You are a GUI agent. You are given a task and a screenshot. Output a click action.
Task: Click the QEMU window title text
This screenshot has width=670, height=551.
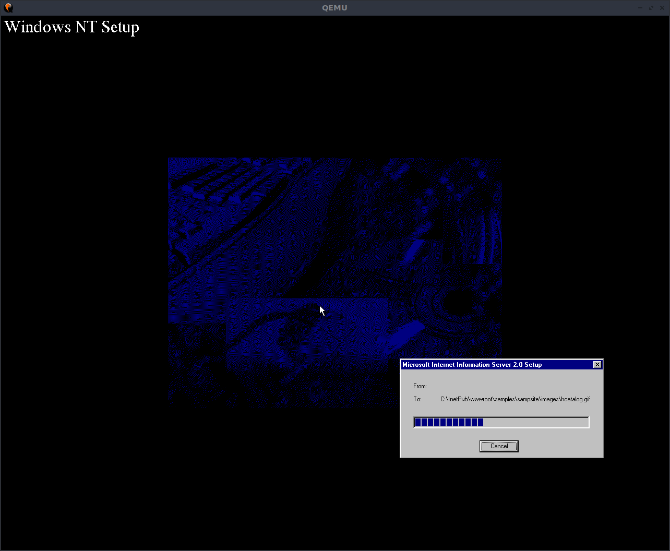(334, 8)
